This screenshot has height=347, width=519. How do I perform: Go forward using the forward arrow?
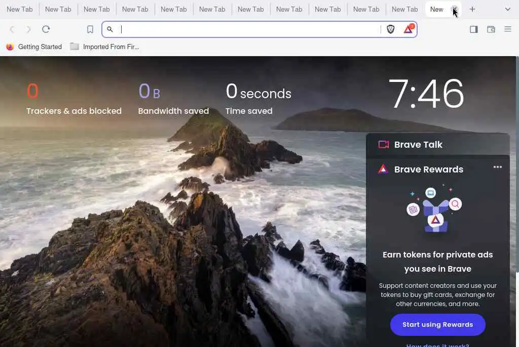point(28,29)
